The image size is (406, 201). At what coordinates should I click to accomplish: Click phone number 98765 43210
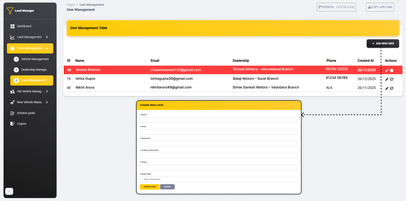point(337,69)
